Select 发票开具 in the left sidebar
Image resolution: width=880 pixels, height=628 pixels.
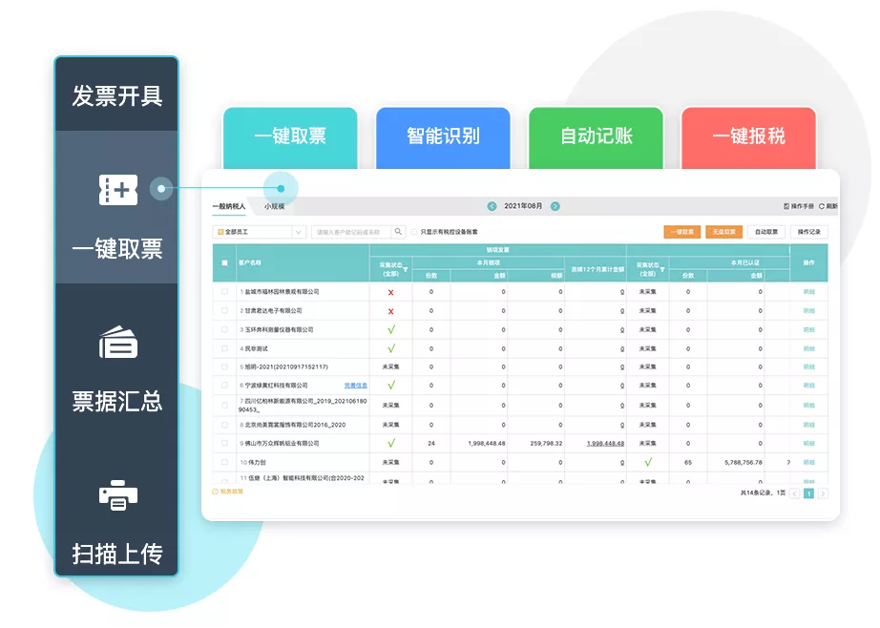click(117, 95)
